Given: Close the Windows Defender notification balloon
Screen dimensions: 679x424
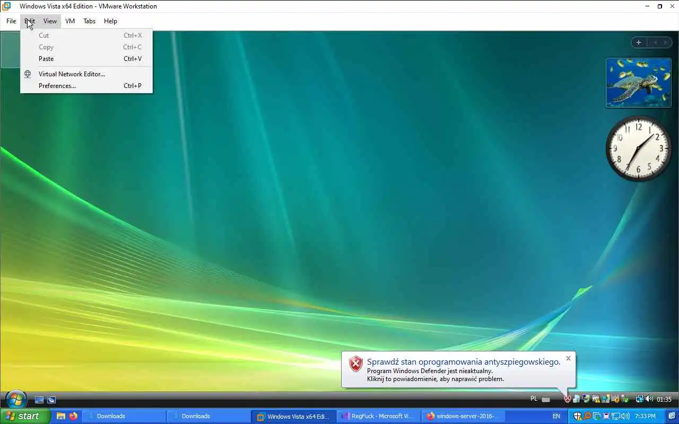Looking at the screenshot, I should tap(568, 358).
